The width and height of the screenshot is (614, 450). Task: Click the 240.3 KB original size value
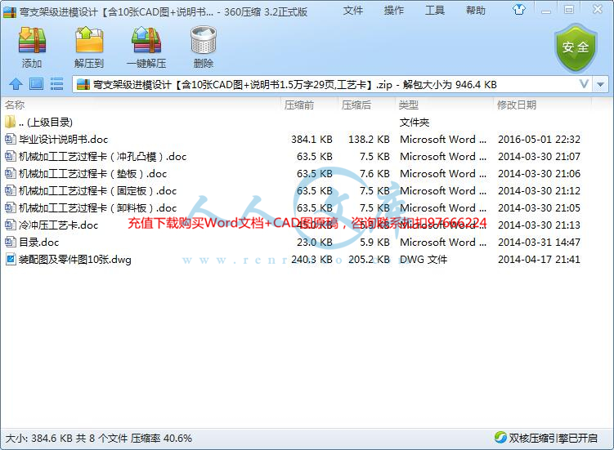(311, 260)
